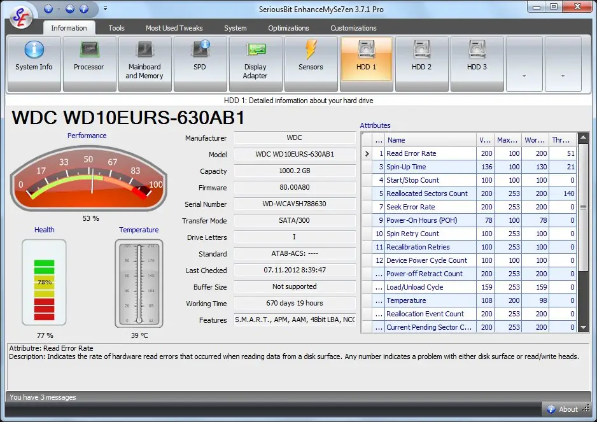Screen dimensions: 597x422
Task: Select the Recalibration Retries row
Action: coord(468,247)
